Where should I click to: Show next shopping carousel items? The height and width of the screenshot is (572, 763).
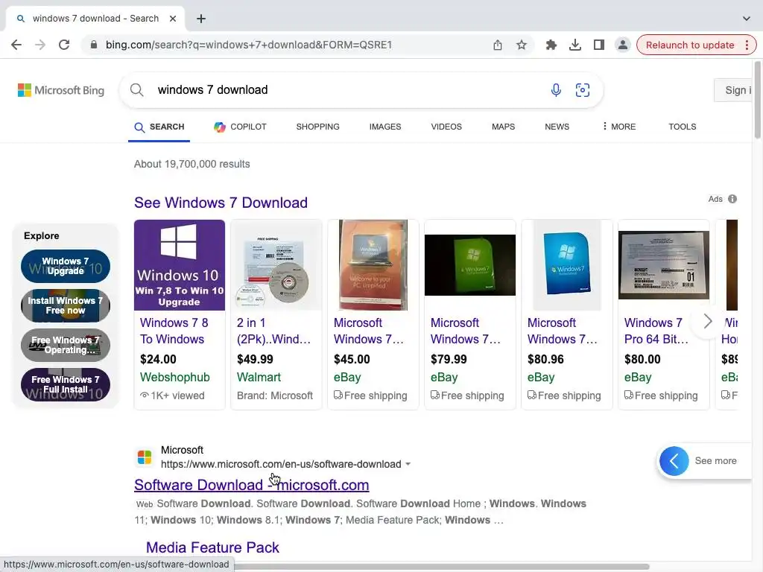708,321
